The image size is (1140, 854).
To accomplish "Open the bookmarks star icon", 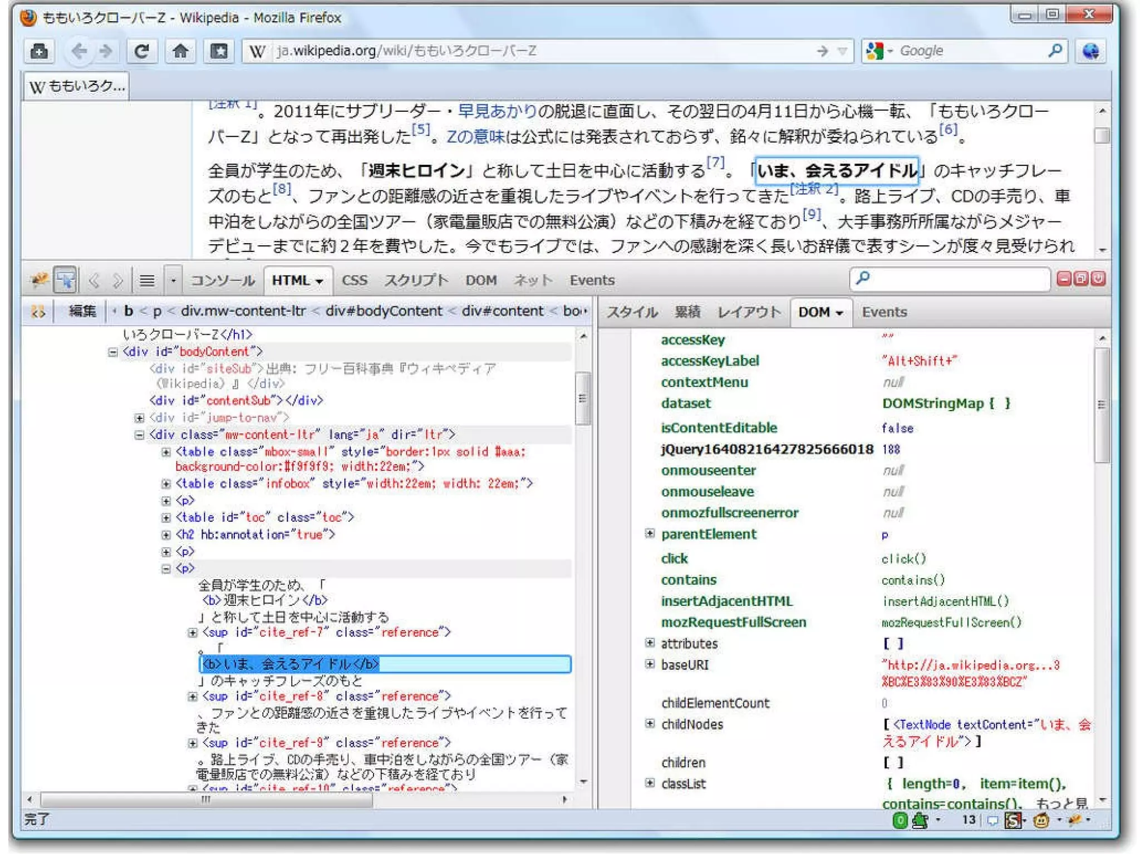I will pos(218,51).
